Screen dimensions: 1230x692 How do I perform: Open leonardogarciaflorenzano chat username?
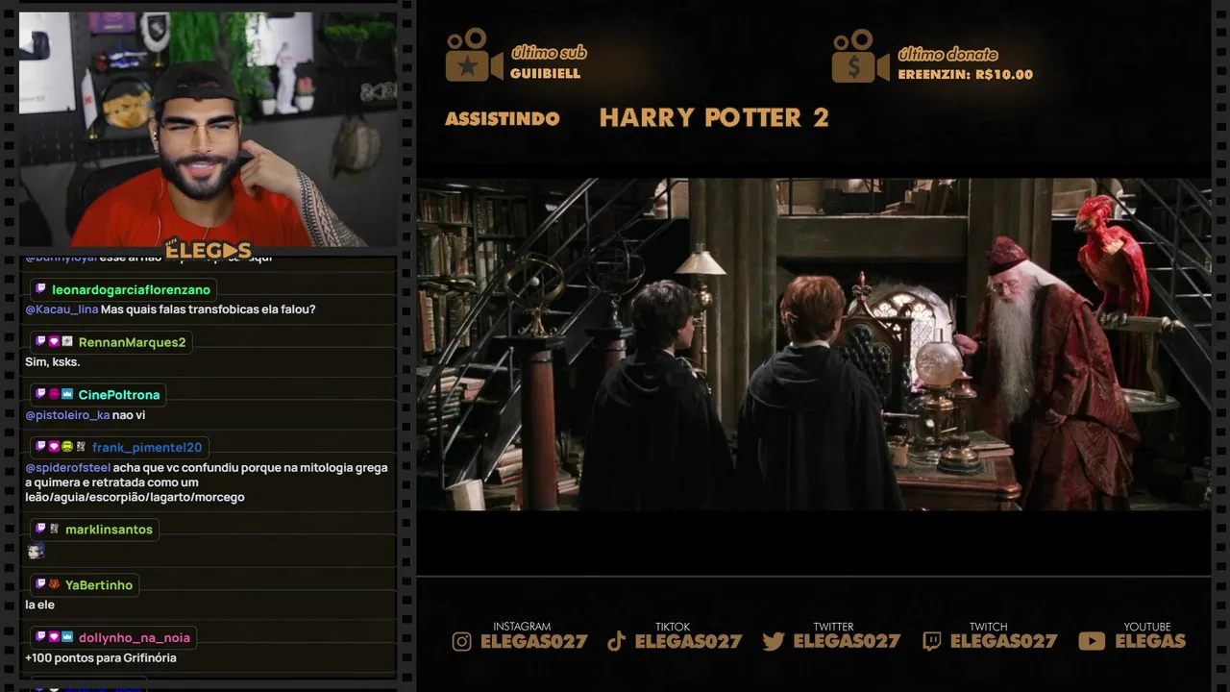[x=131, y=289]
